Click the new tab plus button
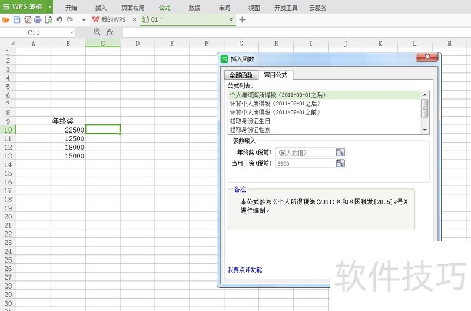This screenshot has width=471, height=311. coord(242,20)
